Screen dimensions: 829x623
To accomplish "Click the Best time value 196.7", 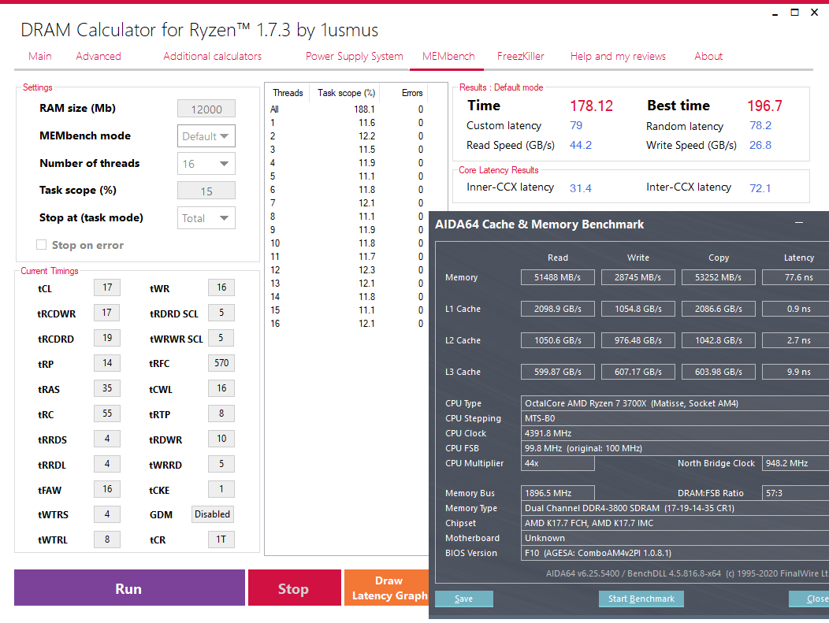I will (x=764, y=106).
